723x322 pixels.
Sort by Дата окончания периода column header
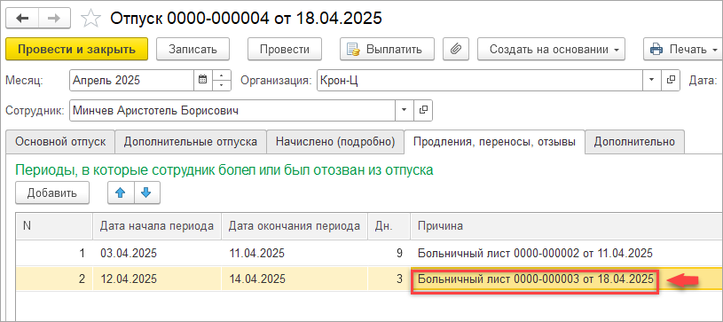295,226
